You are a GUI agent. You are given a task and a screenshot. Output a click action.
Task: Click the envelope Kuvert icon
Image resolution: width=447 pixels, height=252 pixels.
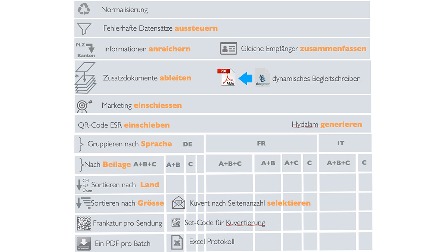[x=179, y=203]
